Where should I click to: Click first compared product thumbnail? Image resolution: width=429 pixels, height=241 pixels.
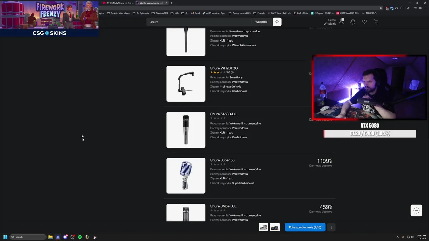click(263, 227)
